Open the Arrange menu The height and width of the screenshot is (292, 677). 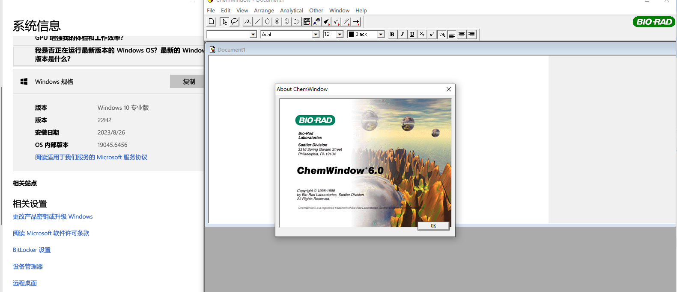click(x=264, y=11)
